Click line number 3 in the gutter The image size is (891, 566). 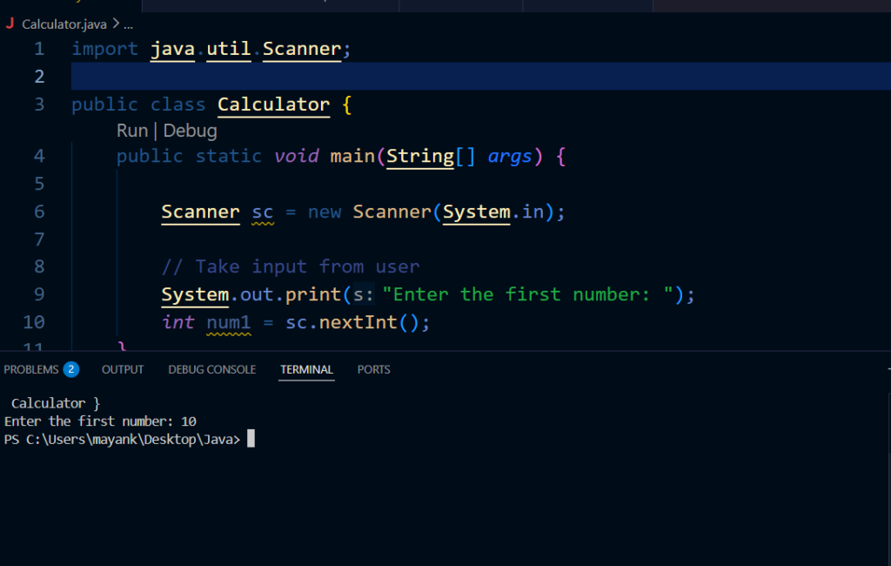[39, 104]
